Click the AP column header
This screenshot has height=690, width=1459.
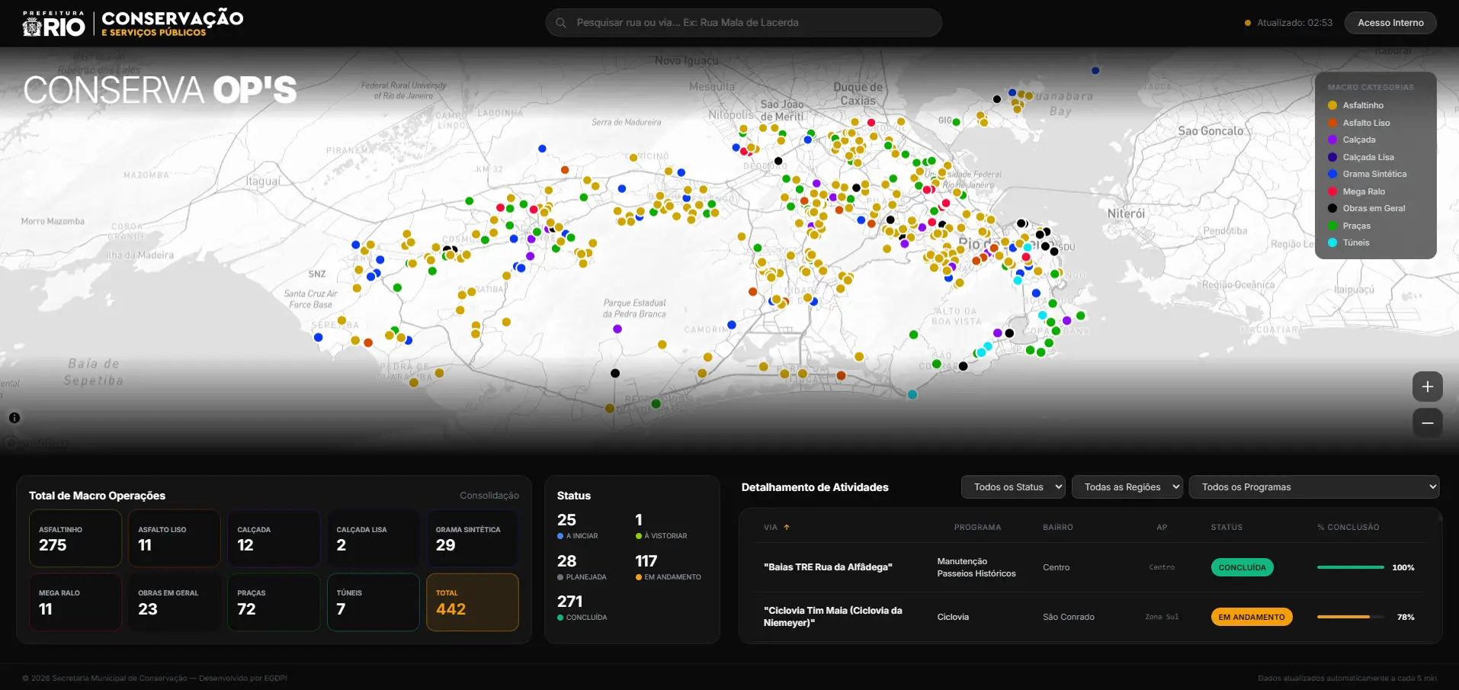[x=1162, y=528]
